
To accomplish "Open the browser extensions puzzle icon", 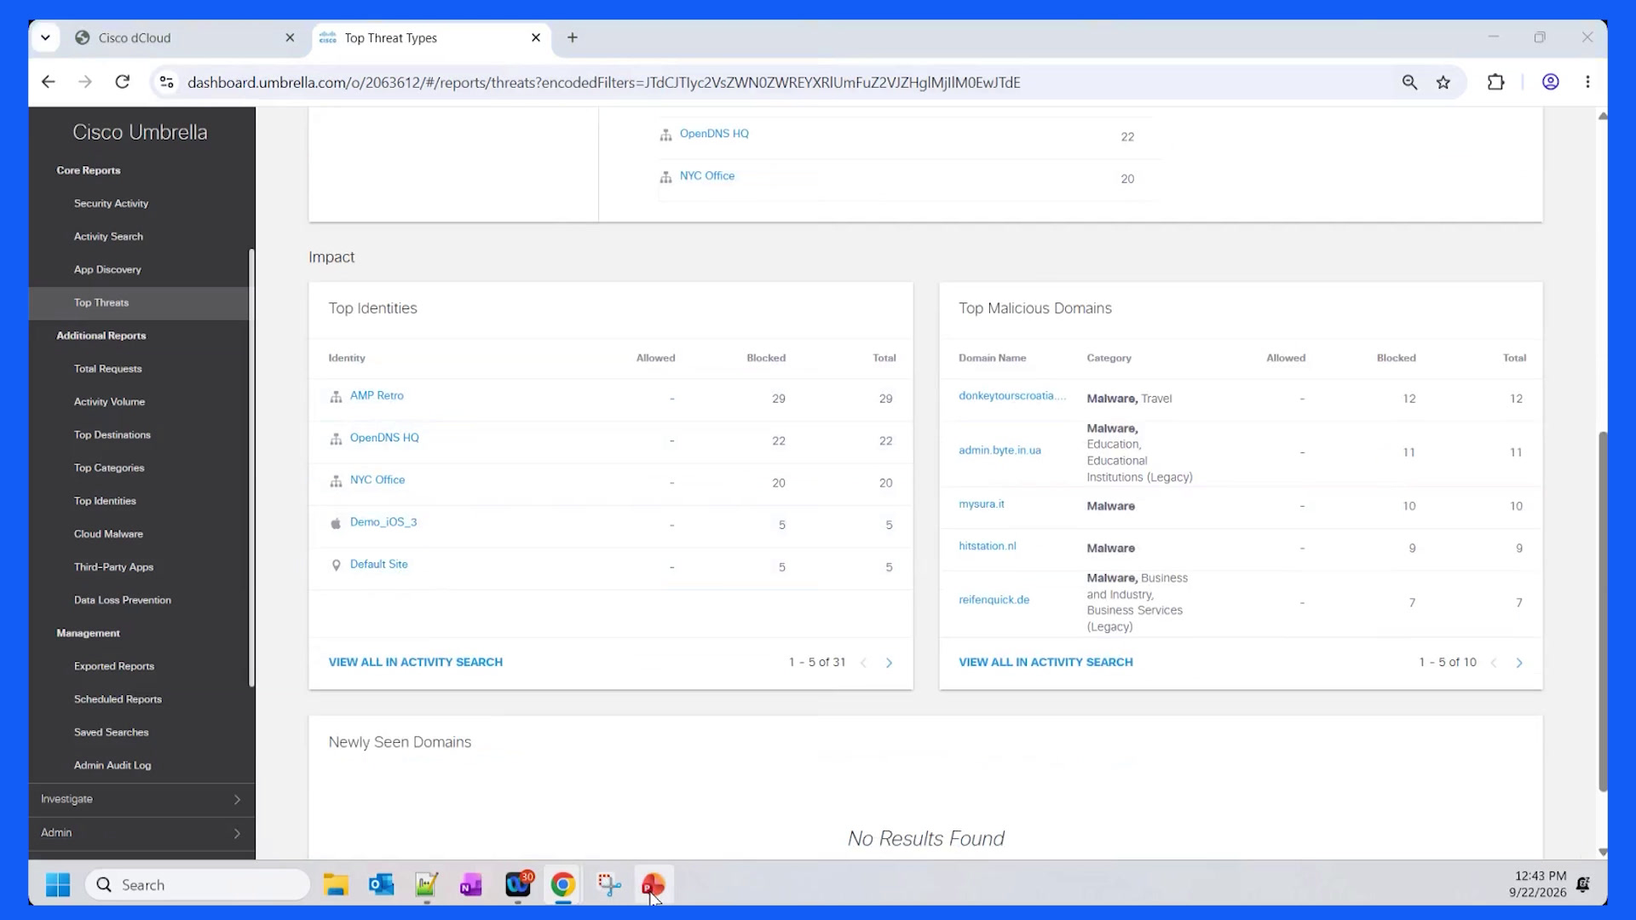I will click(x=1495, y=82).
